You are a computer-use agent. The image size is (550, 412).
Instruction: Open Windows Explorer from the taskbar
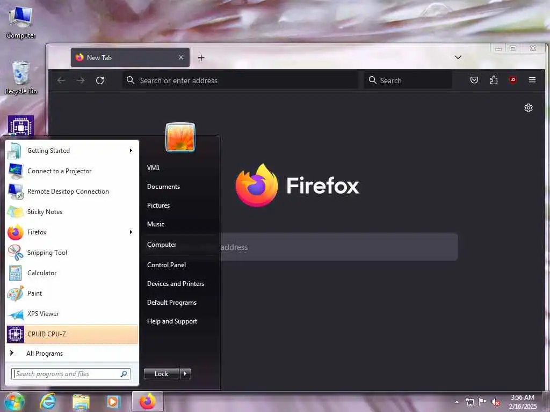pyautogui.click(x=81, y=401)
